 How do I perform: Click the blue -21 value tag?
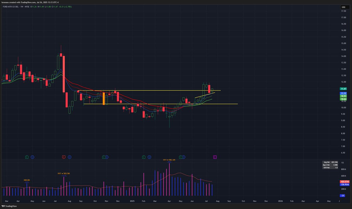tap(342, 195)
